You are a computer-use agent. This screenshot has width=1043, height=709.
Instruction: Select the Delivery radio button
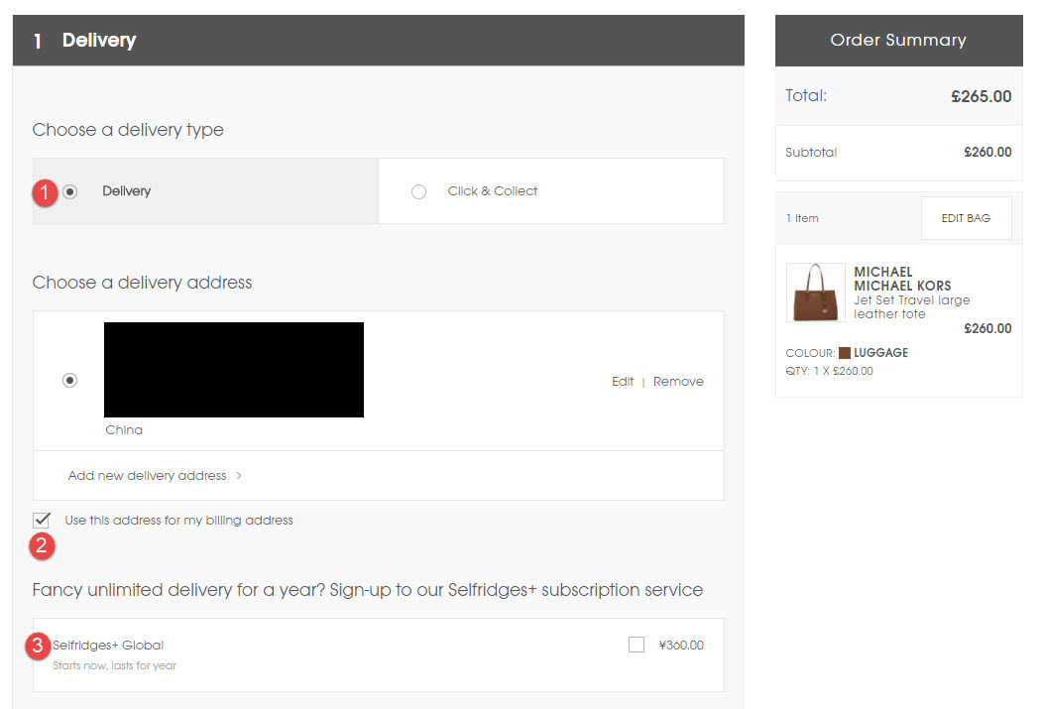[x=69, y=191]
